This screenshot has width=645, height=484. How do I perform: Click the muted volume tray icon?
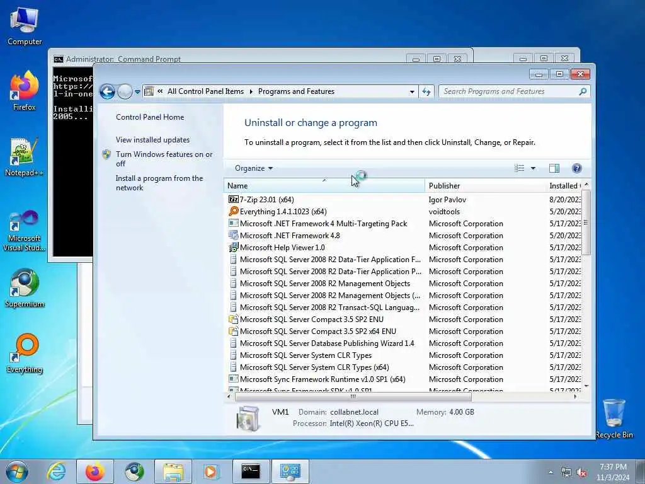click(581, 473)
